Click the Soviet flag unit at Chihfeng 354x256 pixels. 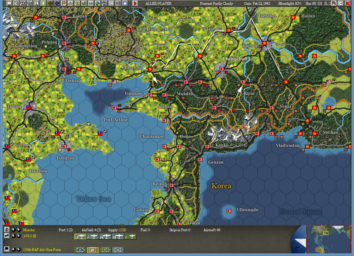129,30
